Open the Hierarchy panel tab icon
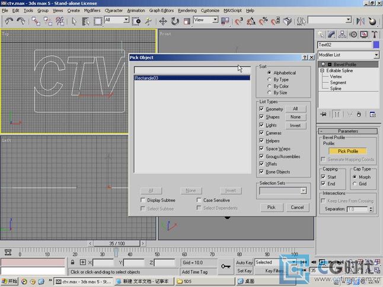The image size is (383, 287). 342,35
